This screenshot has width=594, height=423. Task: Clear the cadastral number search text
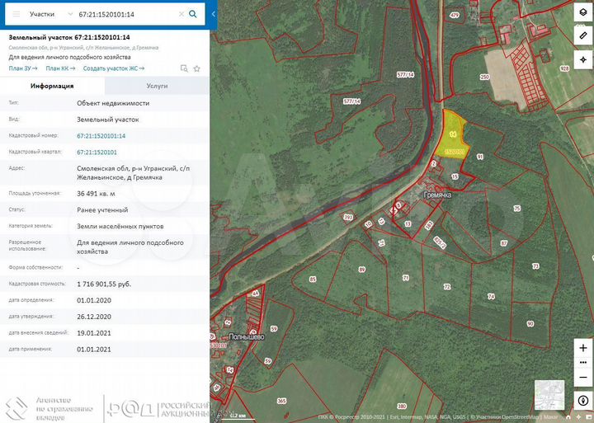click(181, 14)
